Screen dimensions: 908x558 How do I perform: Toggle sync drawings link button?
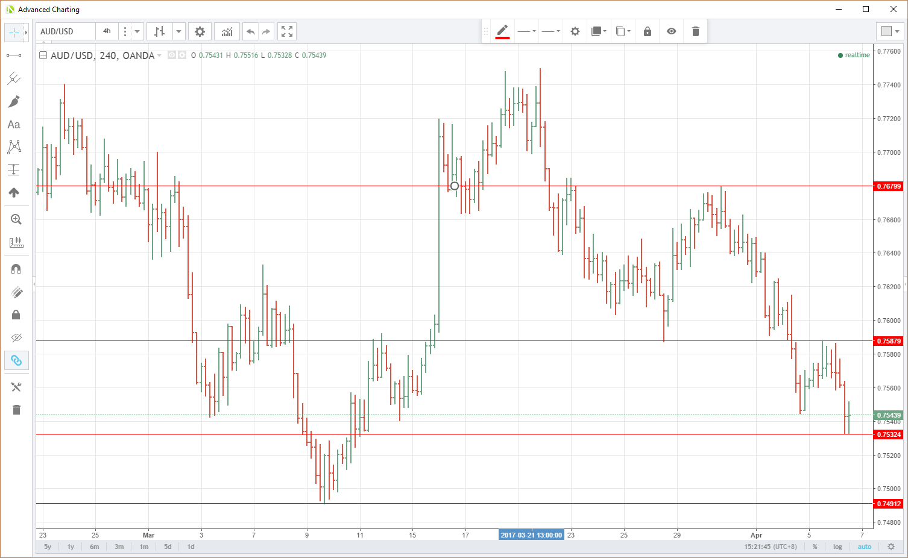[x=16, y=360]
